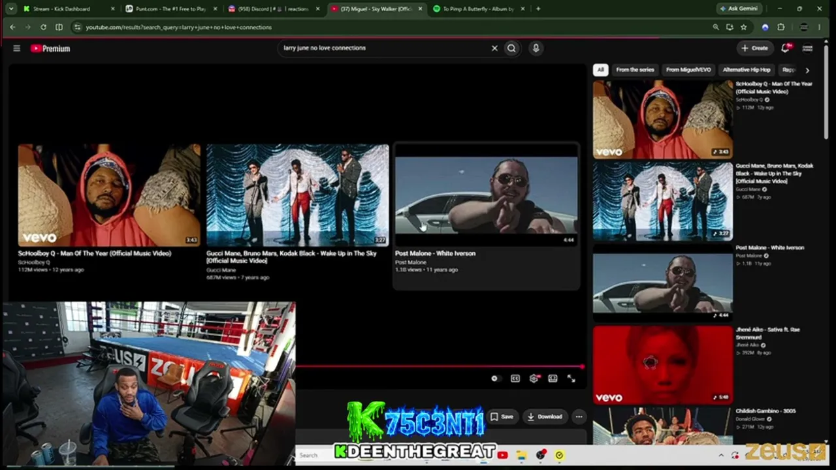
Task: Open the tab search dropdown
Action: [10, 8]
